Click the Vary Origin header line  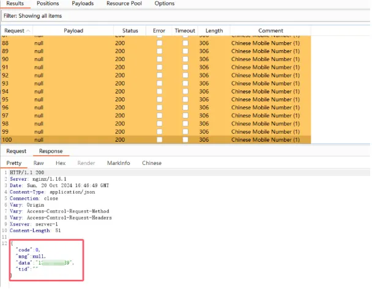[x=27, y=205]
